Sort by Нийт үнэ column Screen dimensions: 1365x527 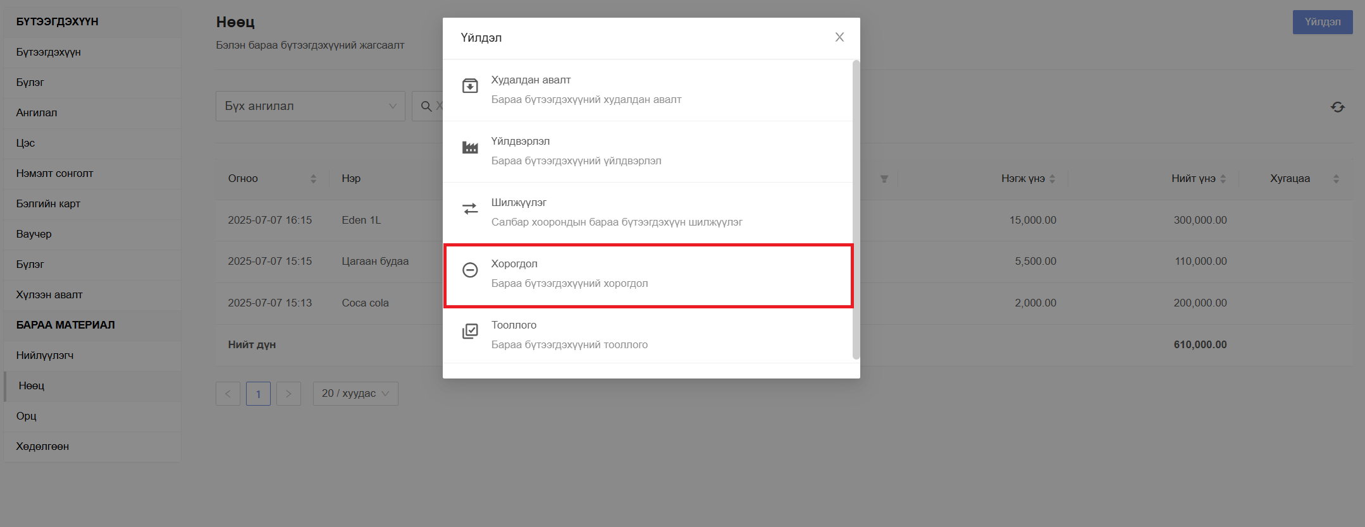1223,179
